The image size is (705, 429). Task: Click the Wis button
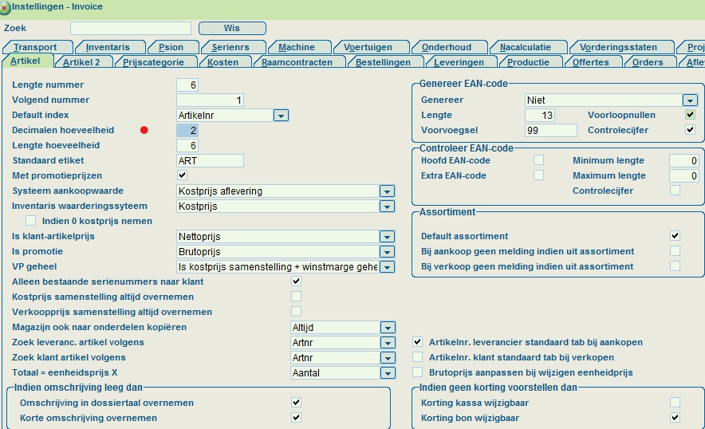[231, 28]
